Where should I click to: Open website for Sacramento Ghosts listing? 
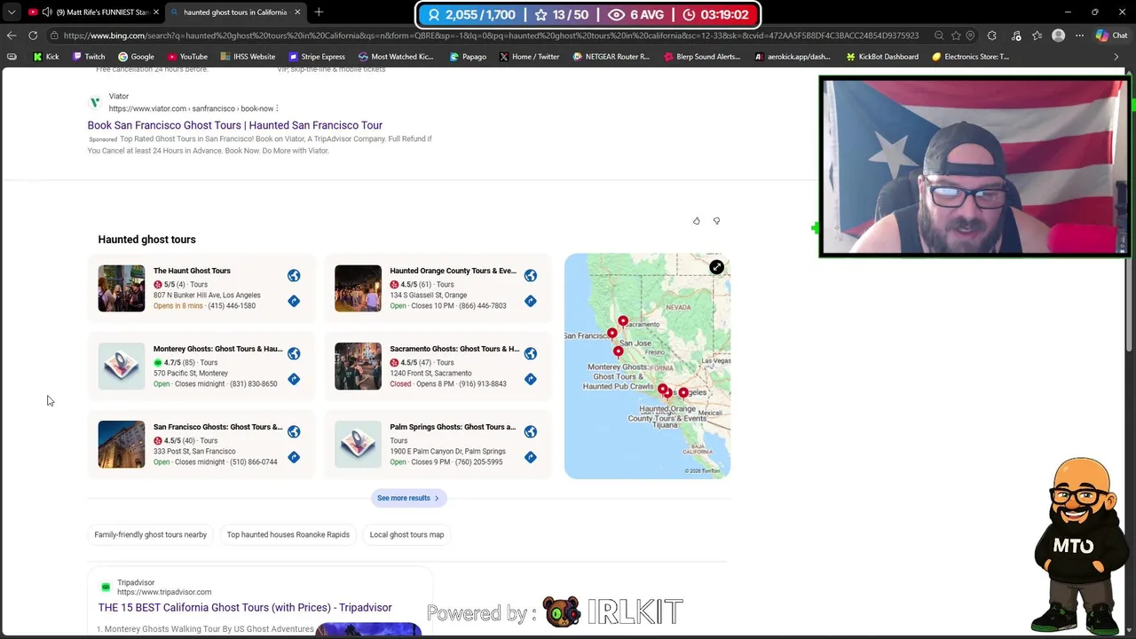(530, 353)
